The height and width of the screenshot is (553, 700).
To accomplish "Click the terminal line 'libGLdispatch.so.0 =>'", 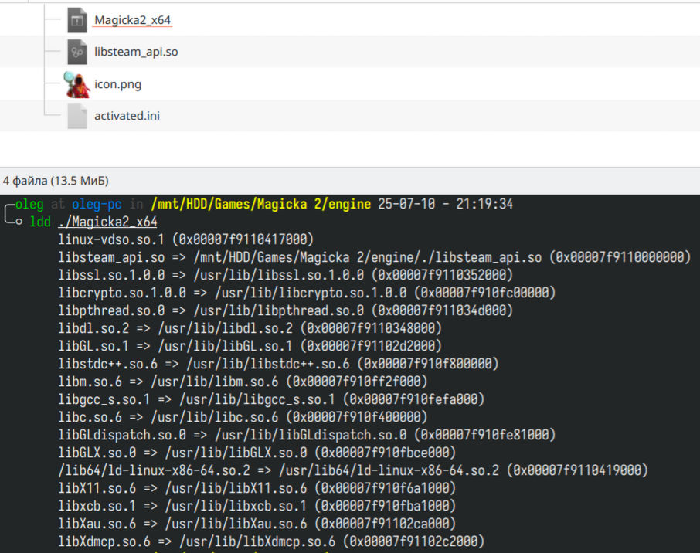I will tap(308, 435).
